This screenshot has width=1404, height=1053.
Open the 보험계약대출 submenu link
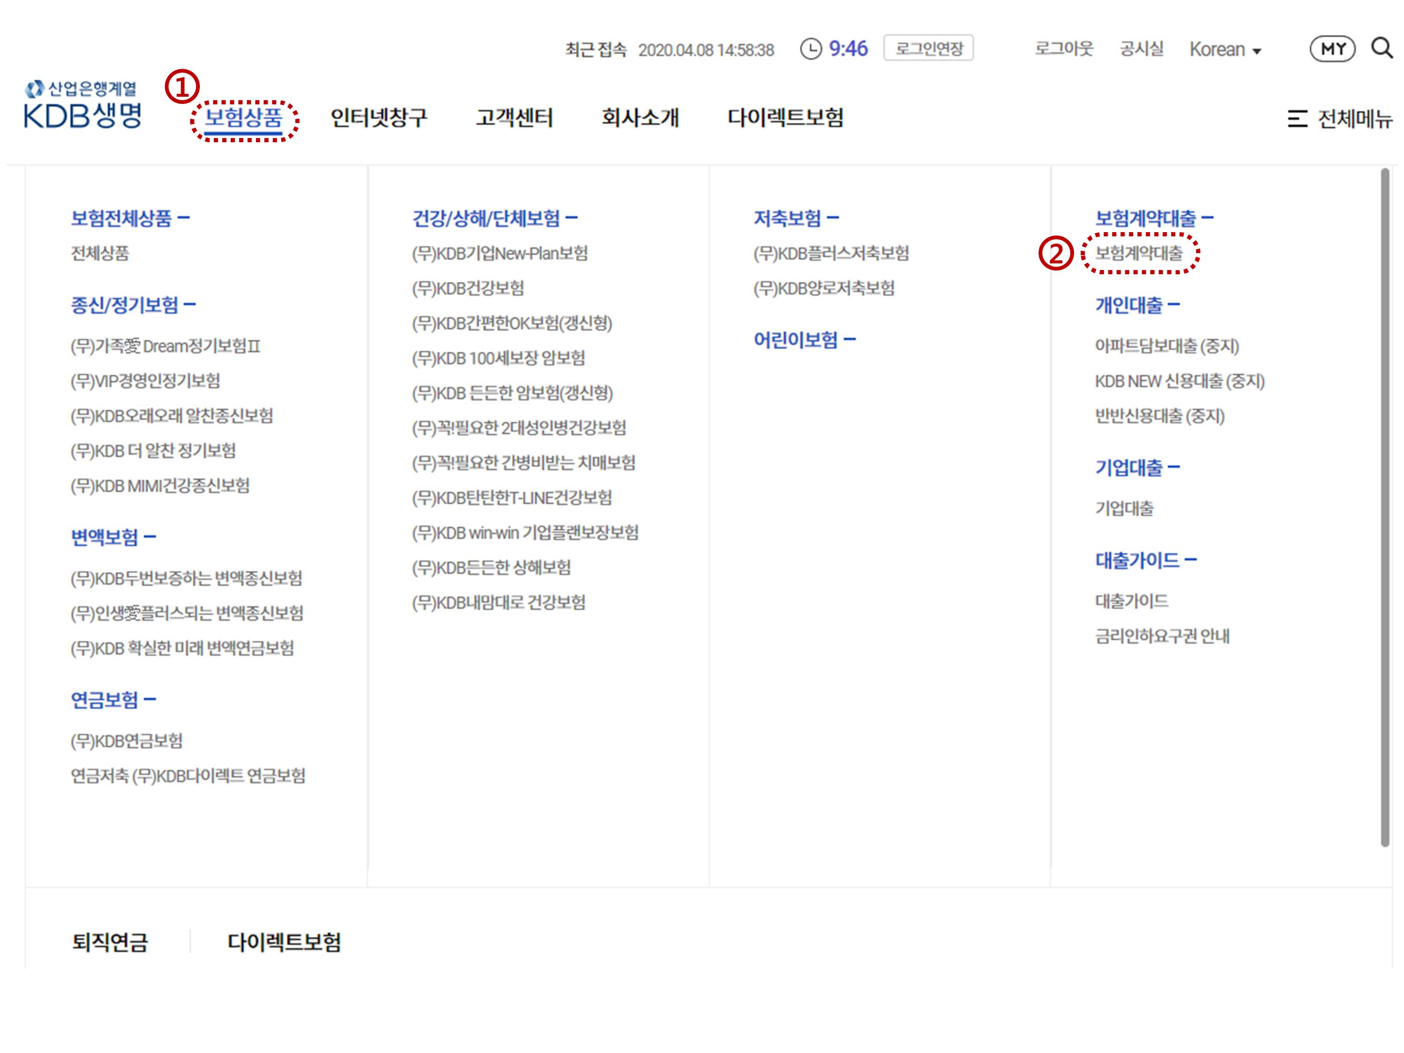pos(1139,253)
